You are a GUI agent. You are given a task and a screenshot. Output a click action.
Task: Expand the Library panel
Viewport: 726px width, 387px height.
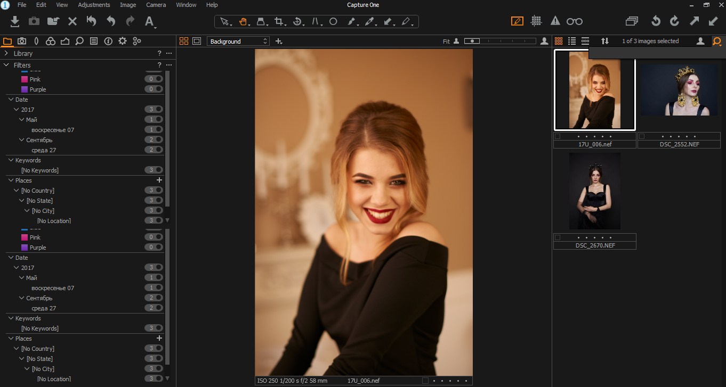coord(6,53)
